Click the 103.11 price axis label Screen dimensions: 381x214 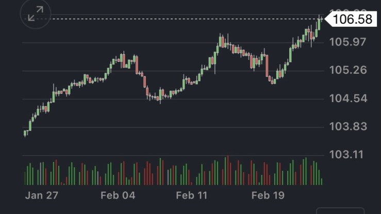pyautogui.click(x=349, y=154)
